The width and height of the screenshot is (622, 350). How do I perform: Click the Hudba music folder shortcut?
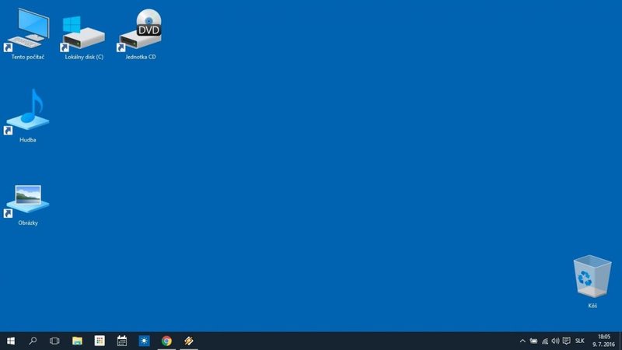(x=28, y=113)
